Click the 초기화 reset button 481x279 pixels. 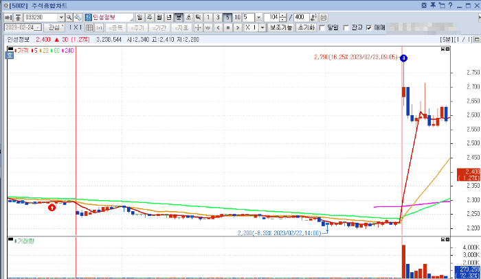coord(306,28)
